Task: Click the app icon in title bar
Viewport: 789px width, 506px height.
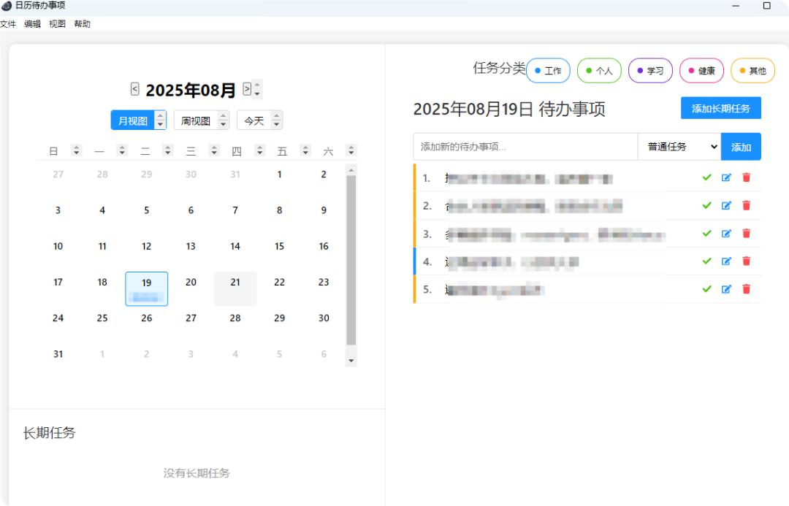Action: (x=7, y=6)
